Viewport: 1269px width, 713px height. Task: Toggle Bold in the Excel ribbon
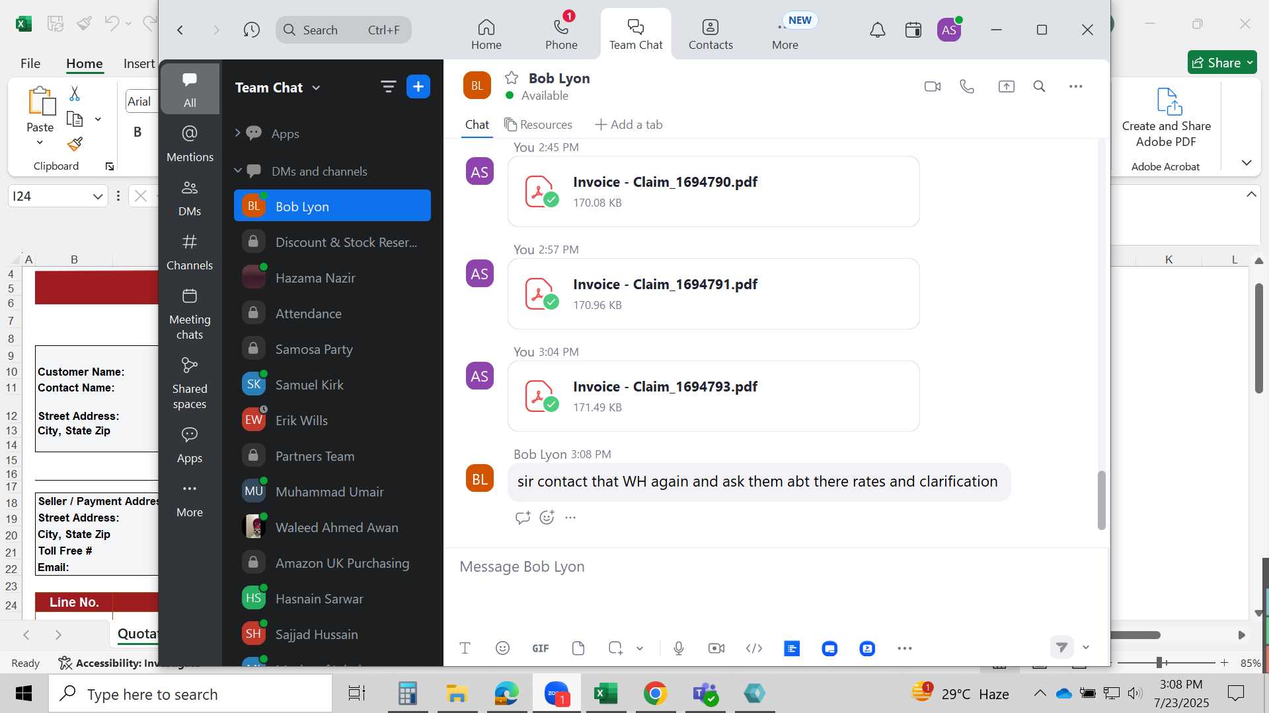pos(137,132)
